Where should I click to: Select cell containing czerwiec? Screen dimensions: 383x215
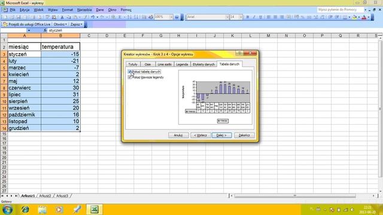pyautogui.click(x=25, y=88)
